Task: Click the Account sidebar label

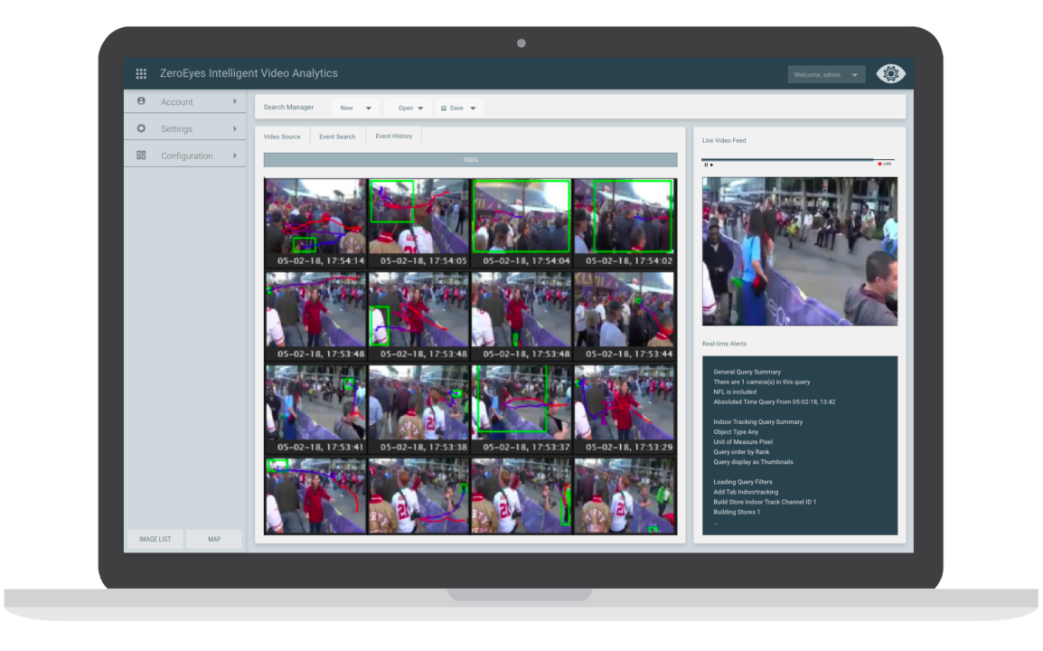Action: [177, 102]
